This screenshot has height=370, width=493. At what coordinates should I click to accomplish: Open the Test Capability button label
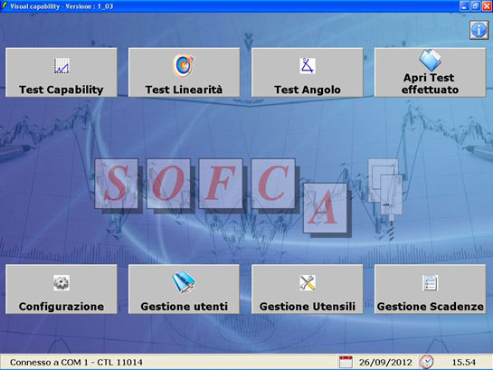tap(62, 90)
